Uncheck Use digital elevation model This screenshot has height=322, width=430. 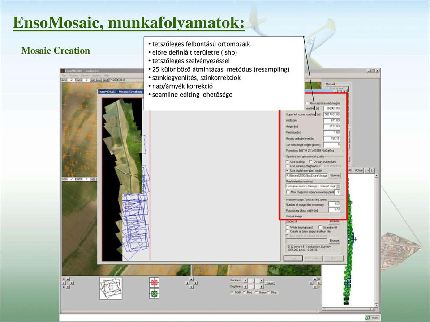click(x=288, y=170)
